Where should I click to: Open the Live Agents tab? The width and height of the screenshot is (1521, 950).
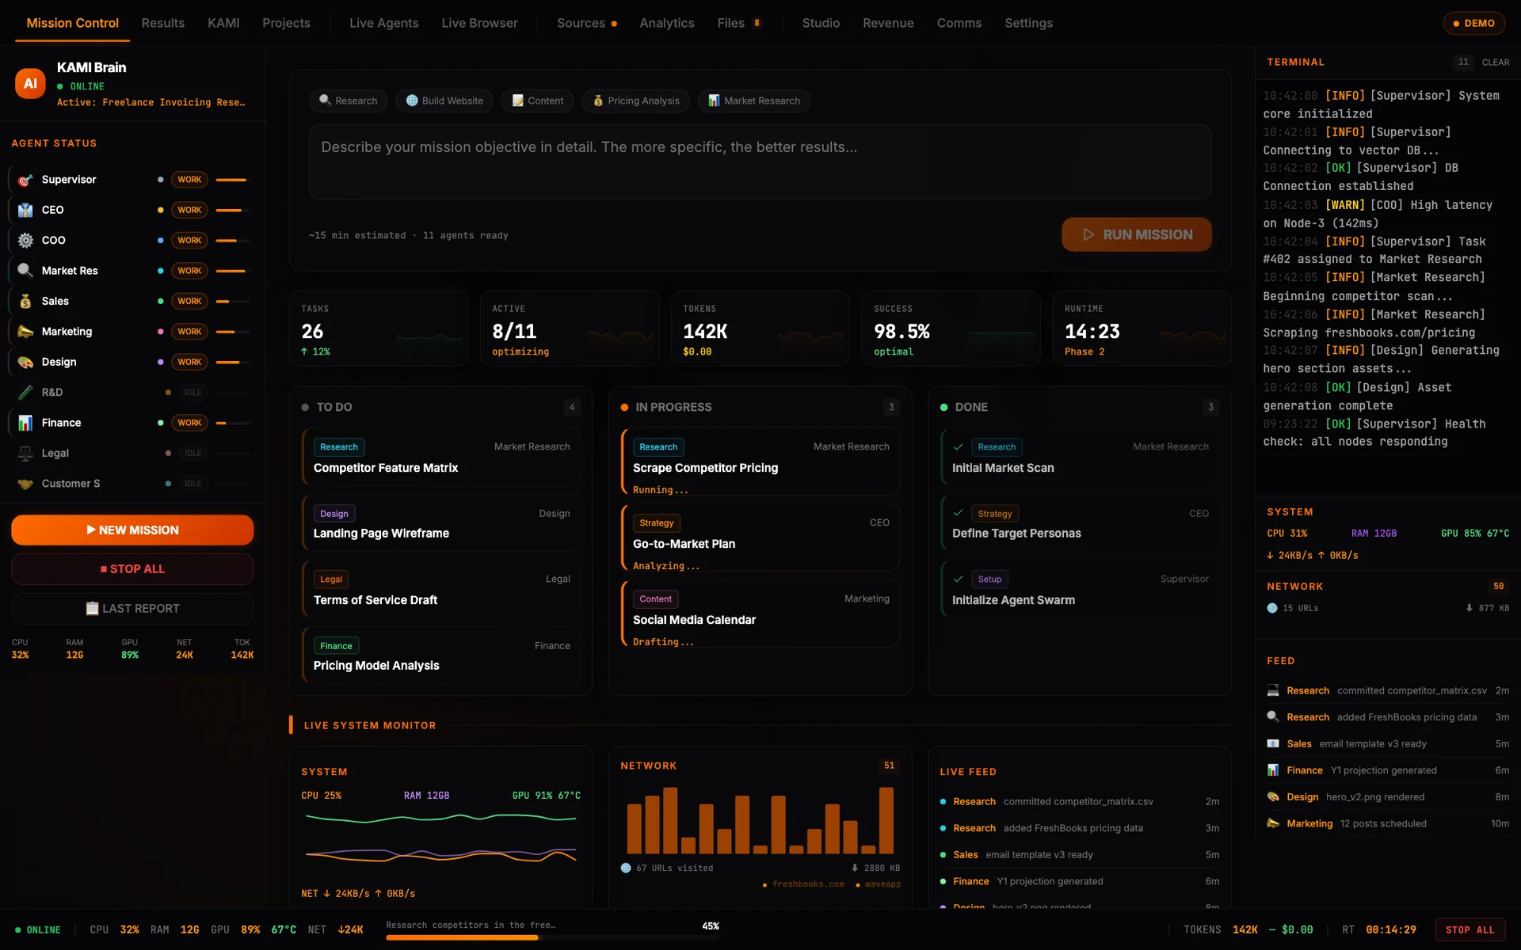click(383, 23)
